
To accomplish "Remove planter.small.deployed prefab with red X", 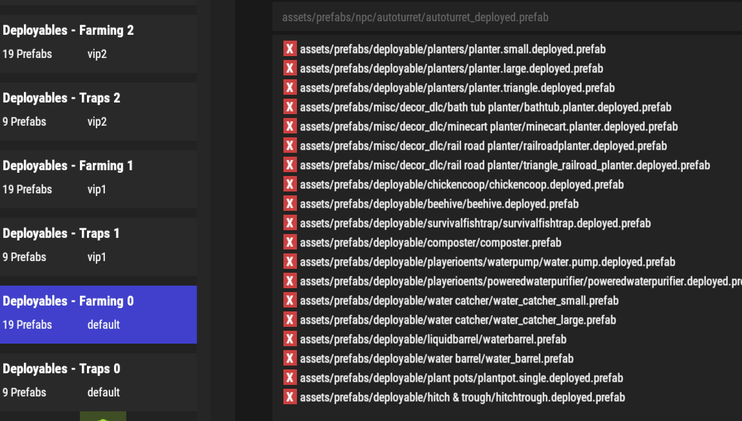I will point(290,49).
